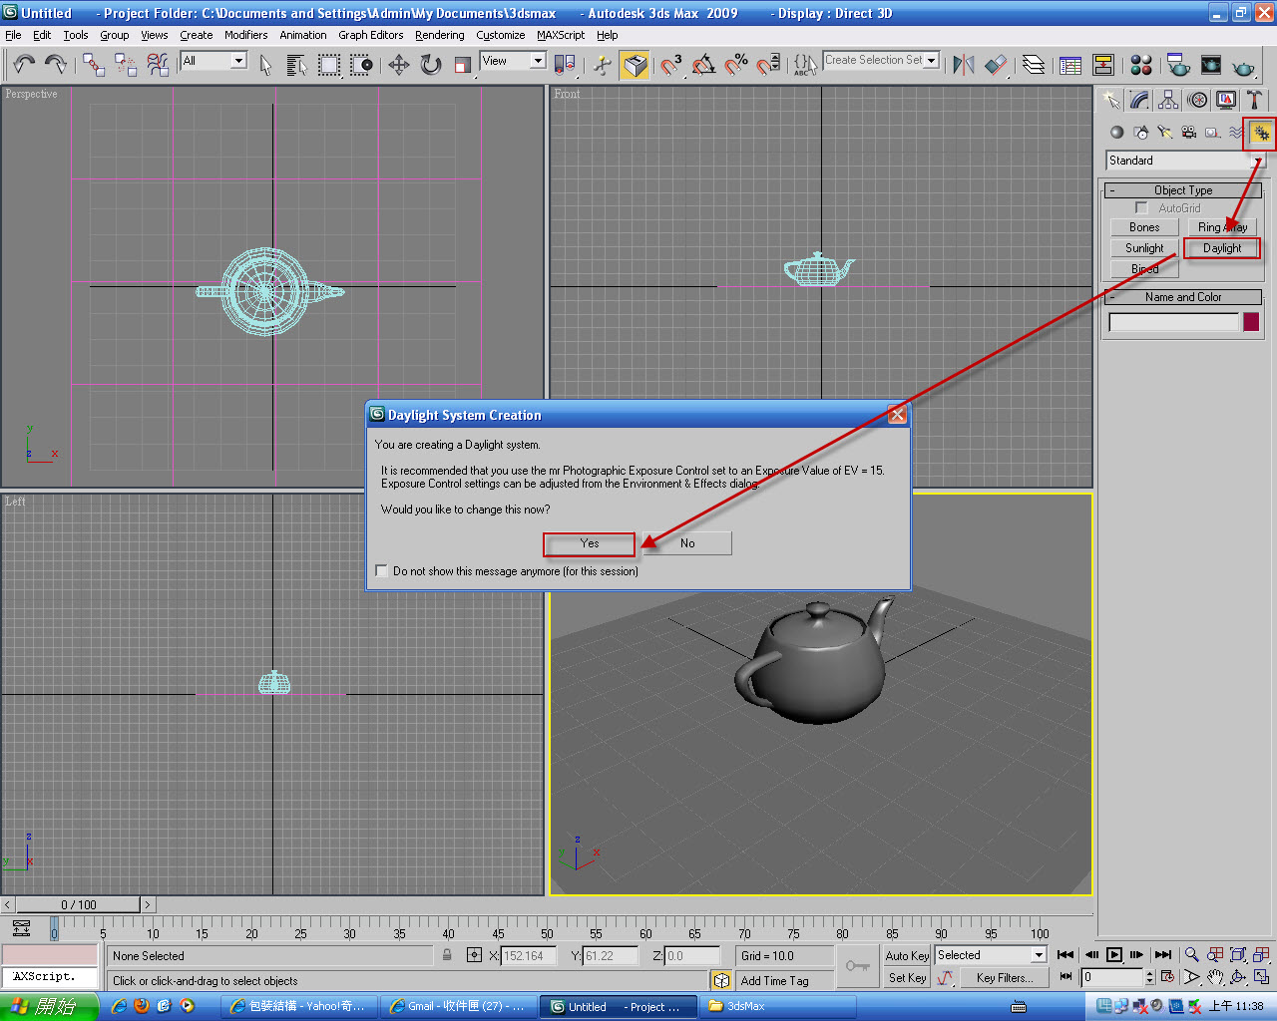Viewport: 1277px width, 1021px height.
Task: Click the Bones object type button
Action: point(1144,227)
